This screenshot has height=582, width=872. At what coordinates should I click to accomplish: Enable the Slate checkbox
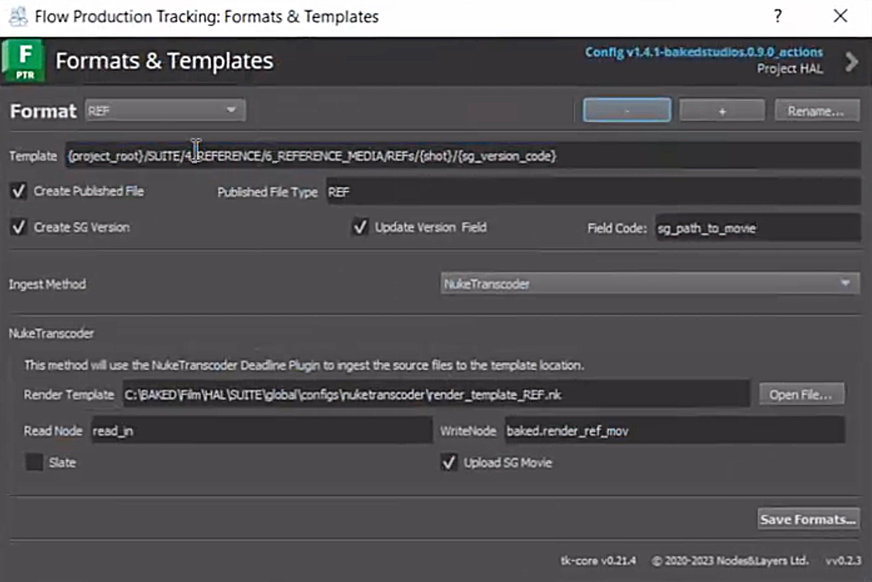pos(34,462)
